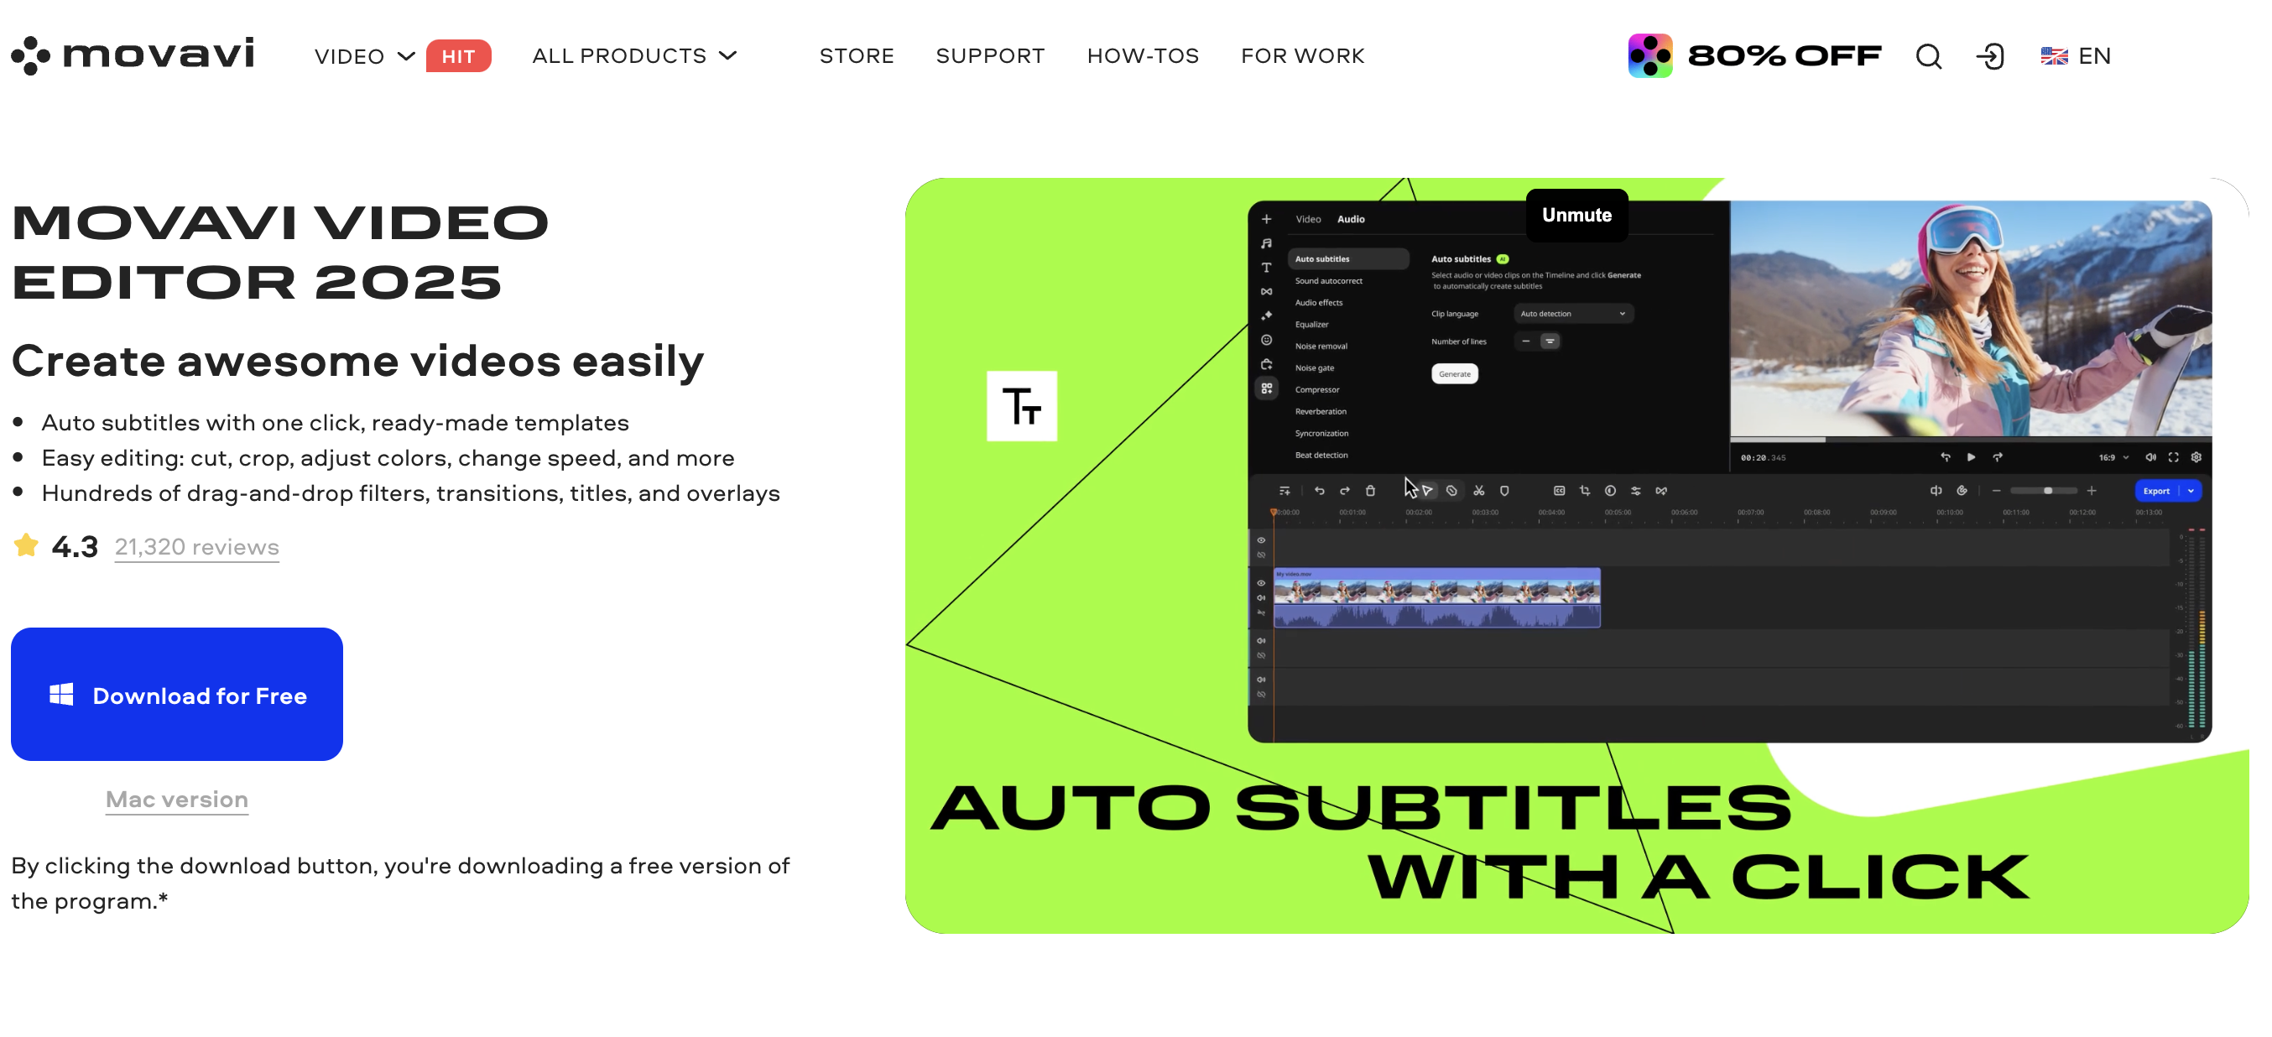Click the CC subtitles icon on timeline toolbar

click(1560, 491)
